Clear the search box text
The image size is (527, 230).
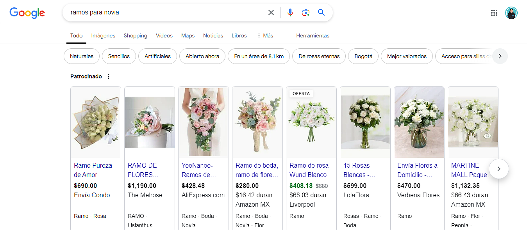(271, 12)
